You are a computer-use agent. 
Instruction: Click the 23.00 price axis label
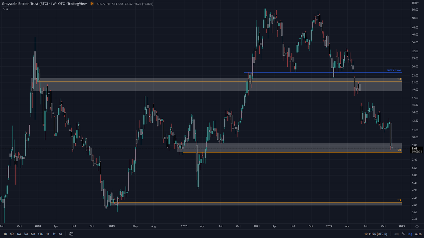pyautogui.click(x=415, y=75)
